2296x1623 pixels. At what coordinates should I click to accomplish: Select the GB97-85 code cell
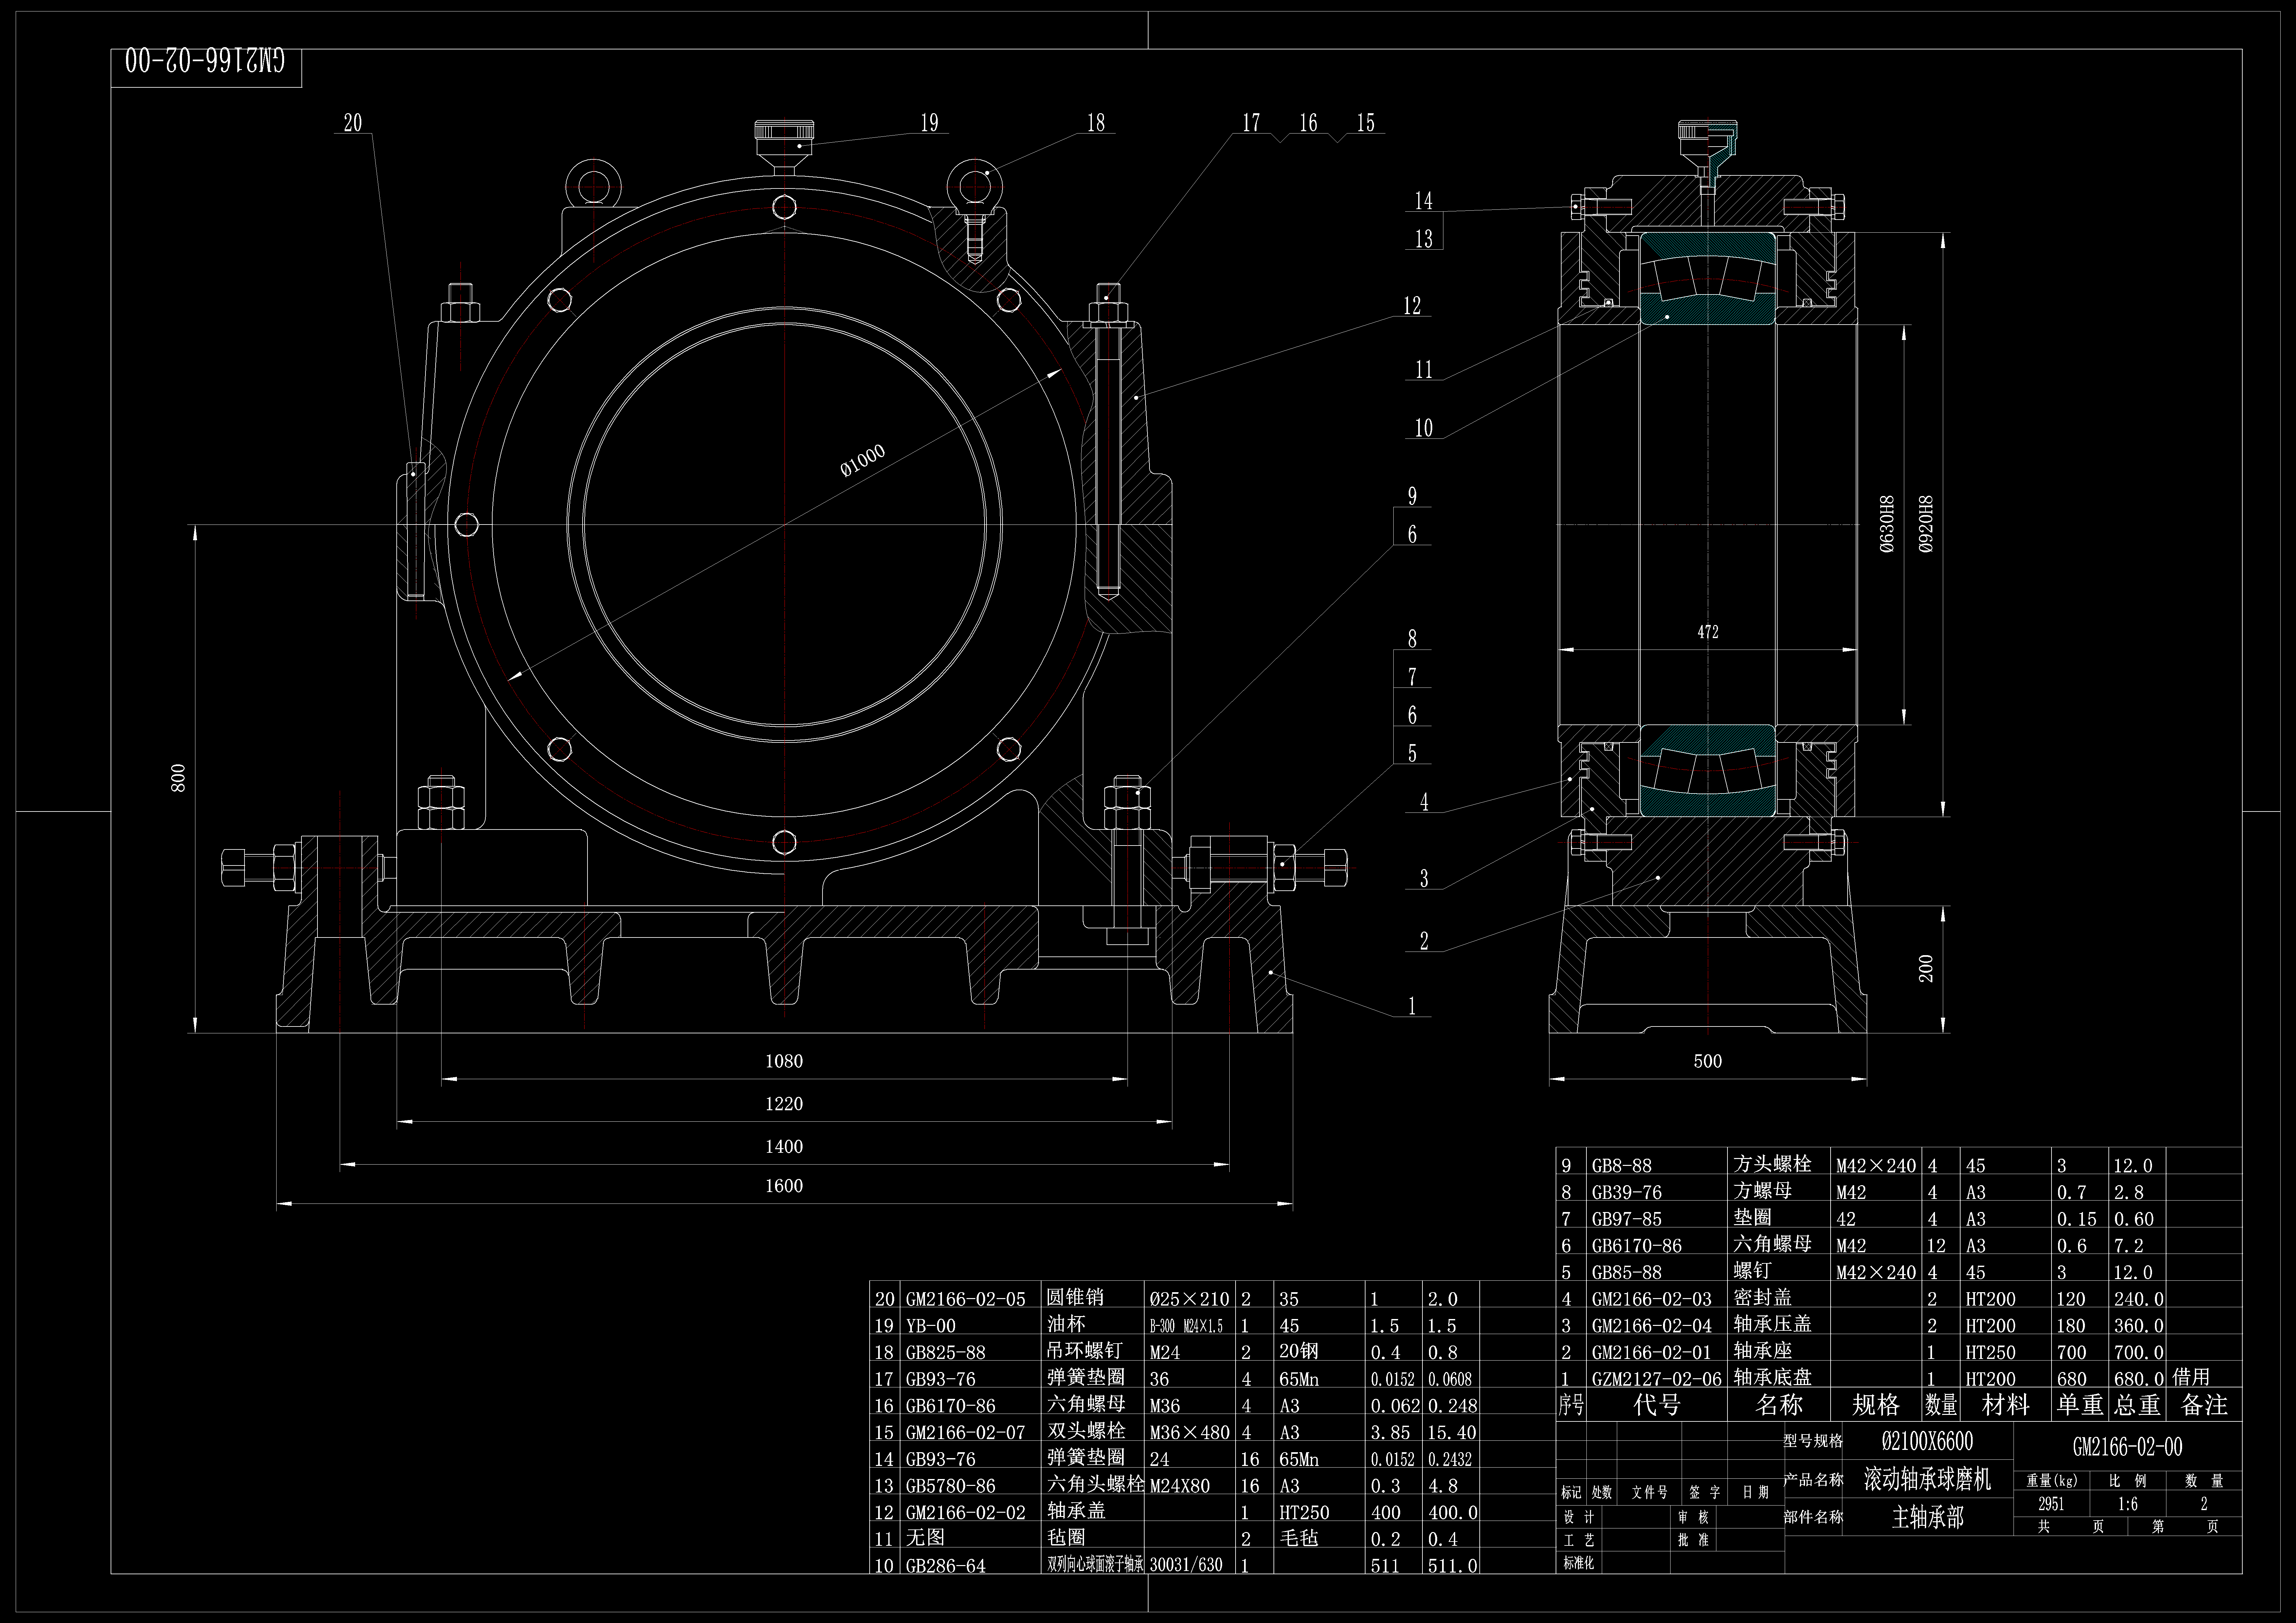(1627, 1219)
